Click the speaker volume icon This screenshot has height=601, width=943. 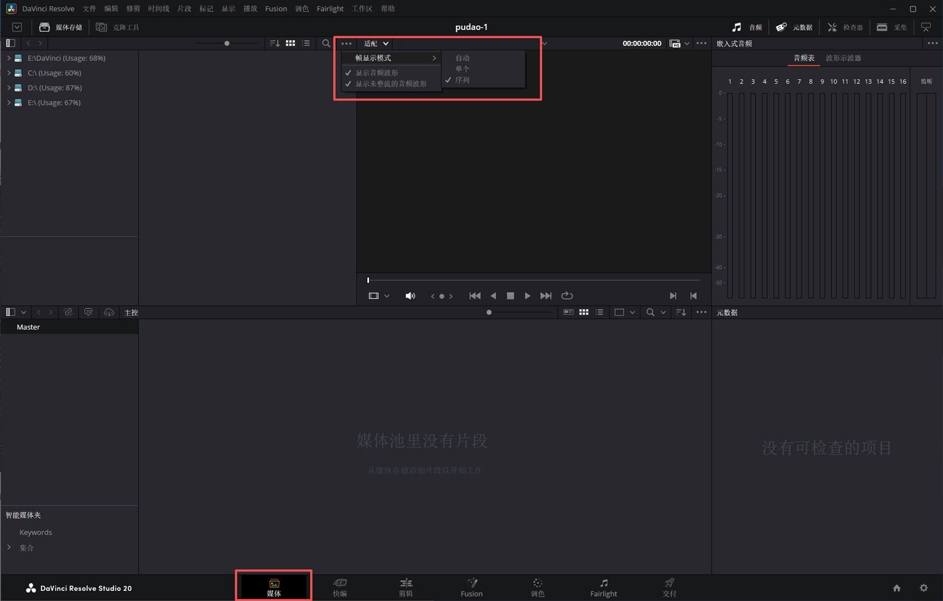tap(410, 296)
